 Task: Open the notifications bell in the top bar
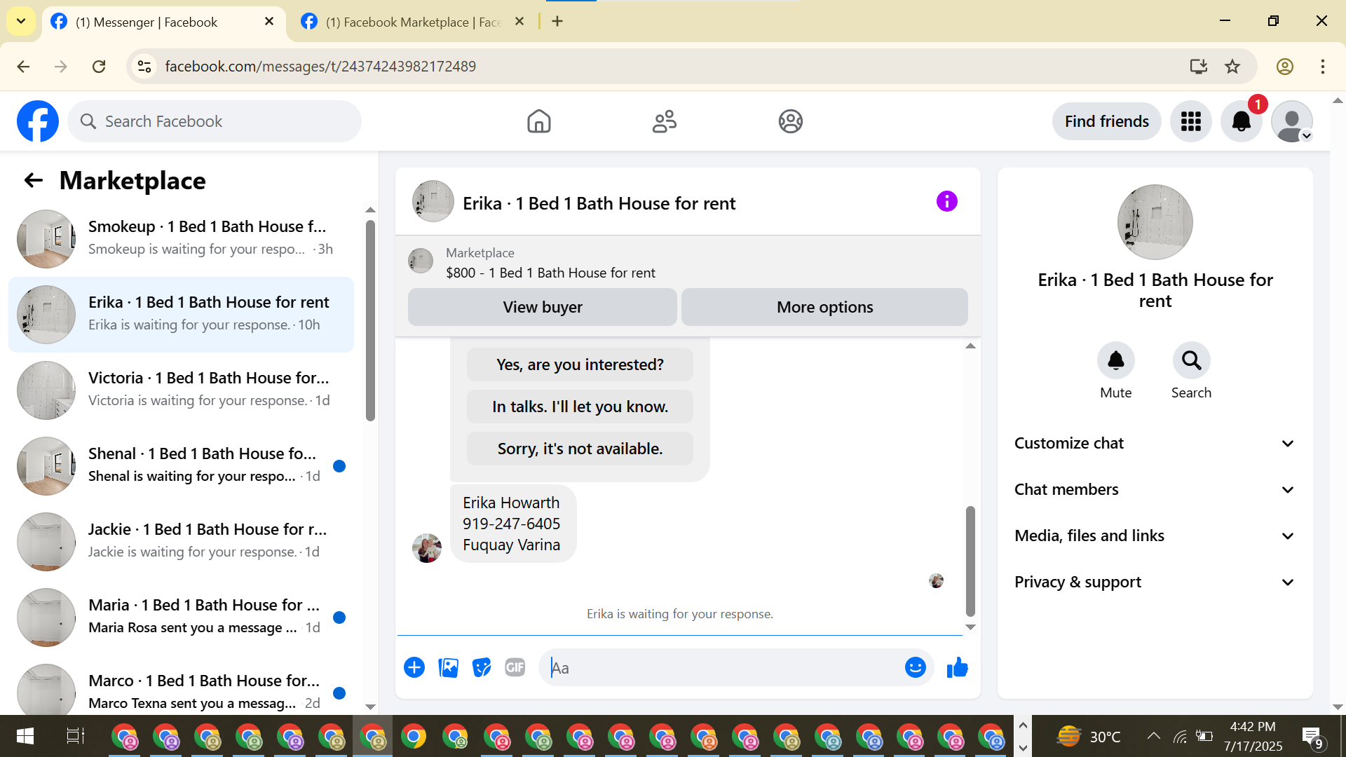(x=1241, y=121)
